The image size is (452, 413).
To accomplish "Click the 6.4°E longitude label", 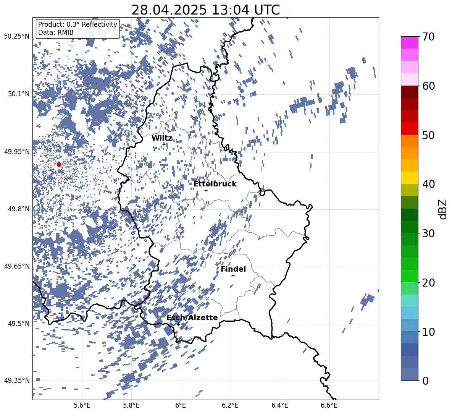I will pyautogui.click(x=279, y=405).
